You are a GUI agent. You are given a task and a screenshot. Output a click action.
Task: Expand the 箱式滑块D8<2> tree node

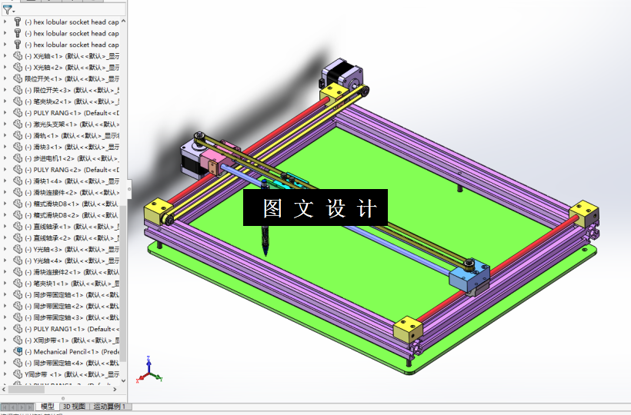pyautogui.click(x=5, y=215)
